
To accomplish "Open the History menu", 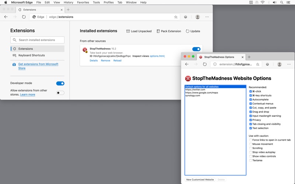I will coord(68,3).
